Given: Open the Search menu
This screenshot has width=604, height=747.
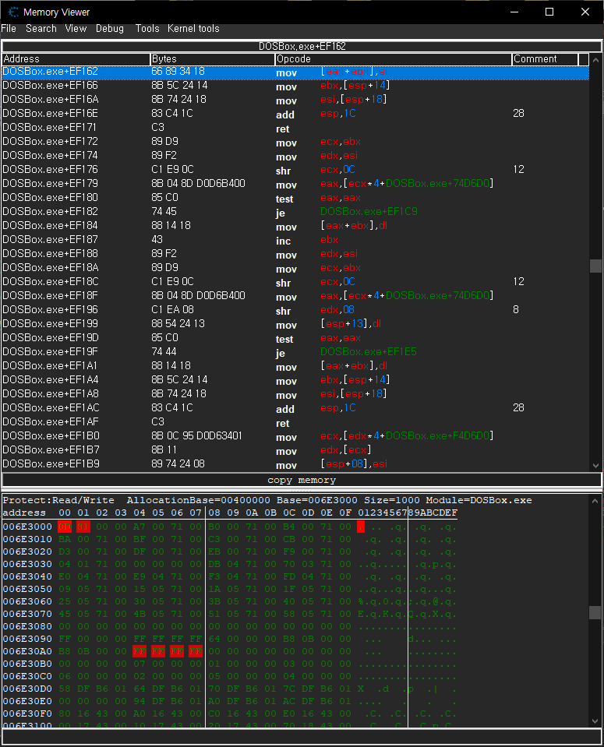Looking at the screenshot, I should point(41,29).
